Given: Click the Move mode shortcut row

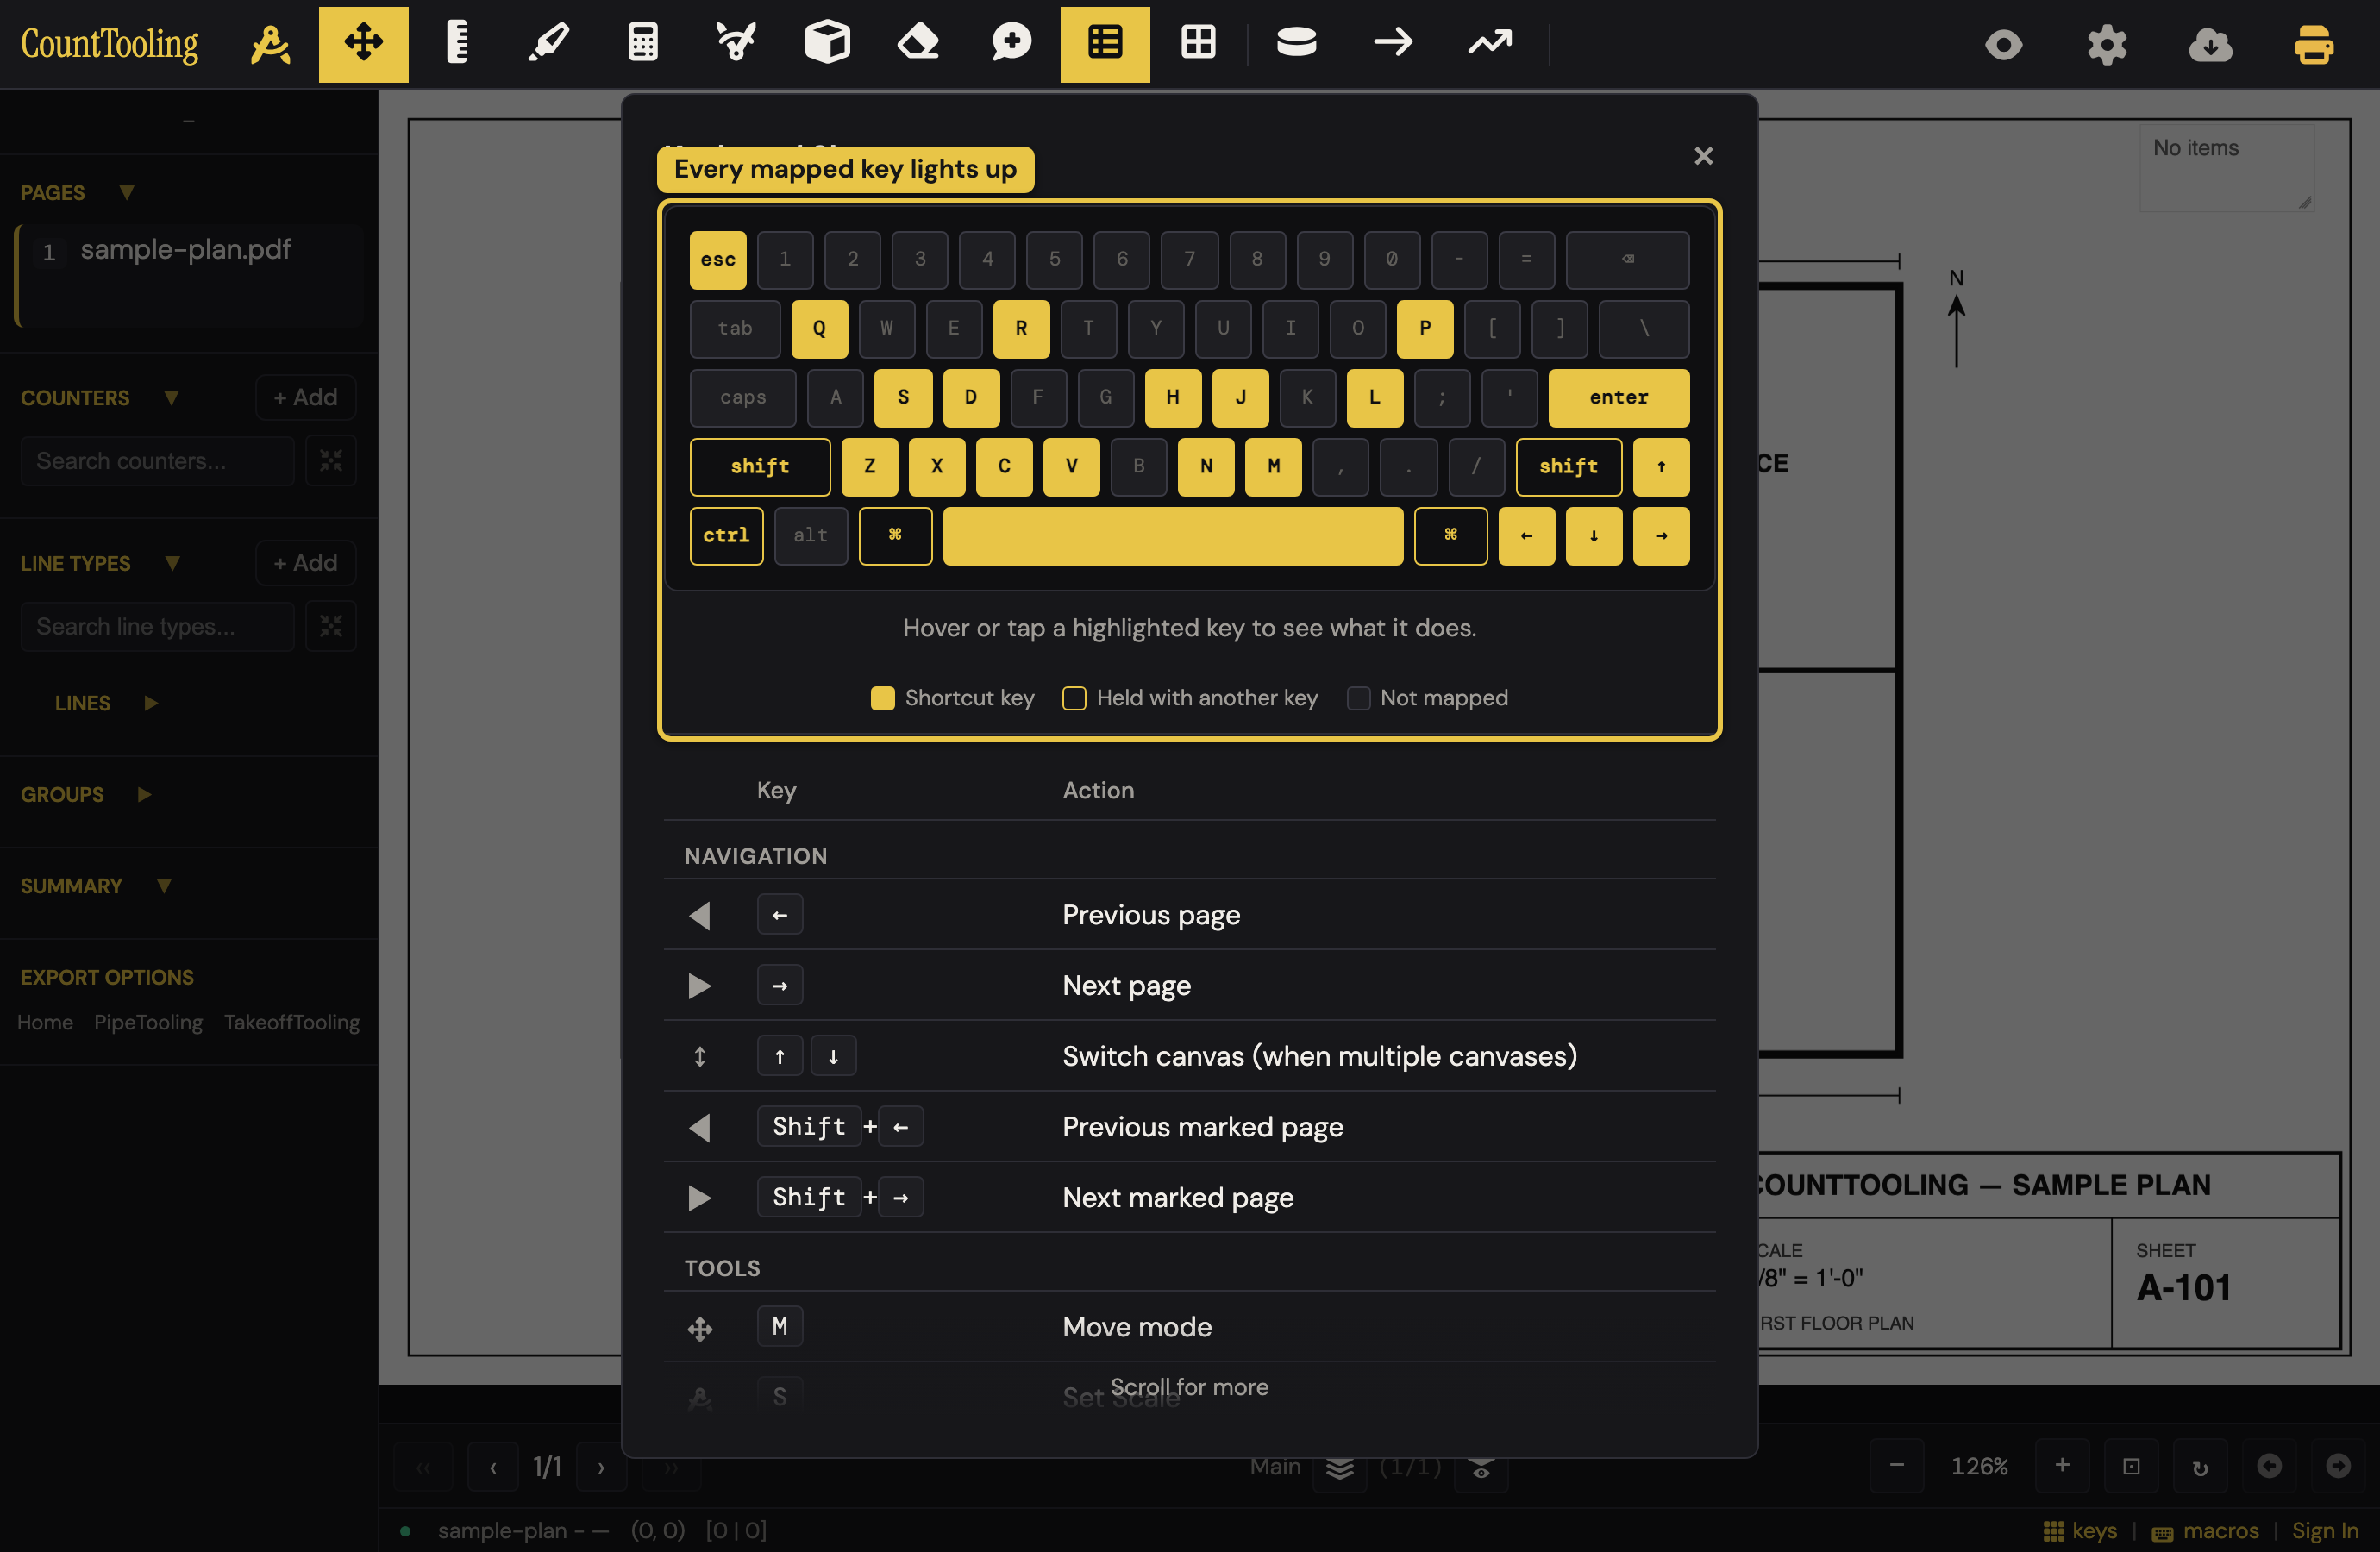Looking at the screenshot, I should (x=1189, y=1327).
